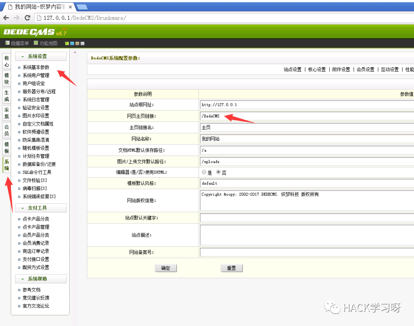Collapse the 系统帮助 menu group
The width and height of the screenshot is (414, 326).
pos(41,279)
